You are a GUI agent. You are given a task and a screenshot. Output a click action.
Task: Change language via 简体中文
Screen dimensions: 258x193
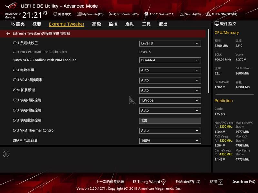pyautogui.click(x=65, y=14)
